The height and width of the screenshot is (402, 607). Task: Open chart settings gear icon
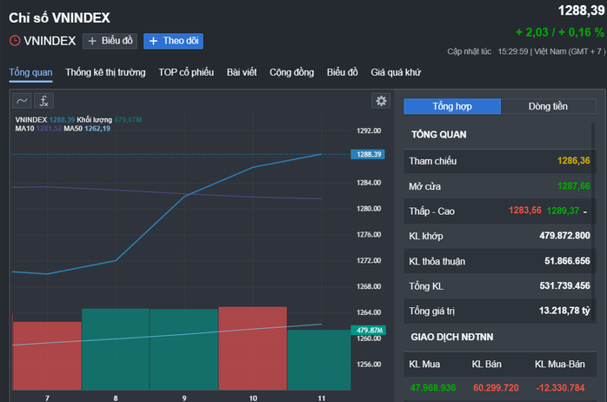point(381,101)
